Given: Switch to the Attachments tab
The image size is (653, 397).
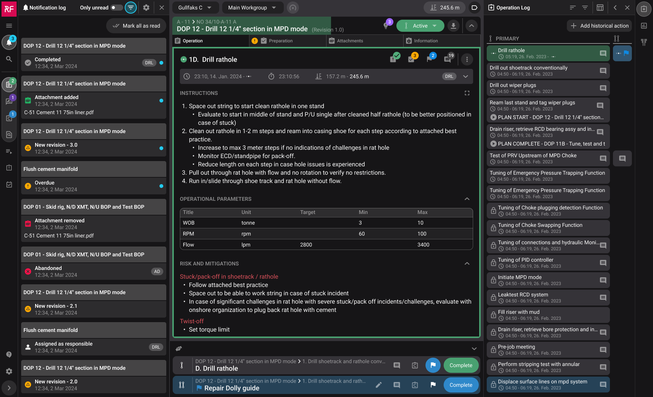Looking at the screenshot, I should [x=350, y=41].
